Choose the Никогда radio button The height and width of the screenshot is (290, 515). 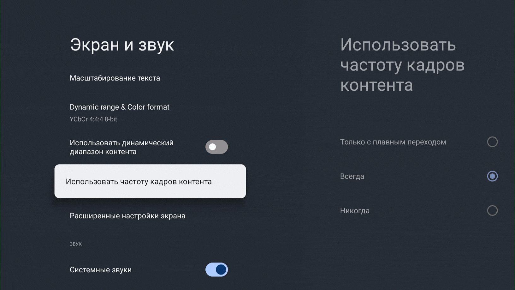click(492, 210)
